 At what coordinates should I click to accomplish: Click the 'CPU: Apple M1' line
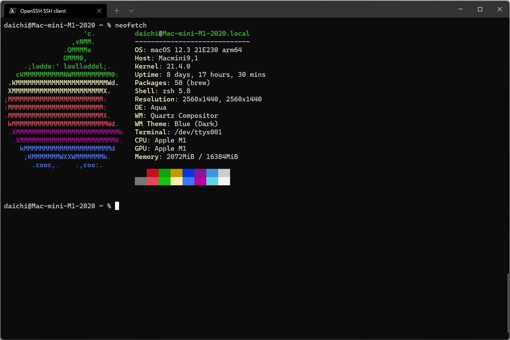[x=161, y=140]
